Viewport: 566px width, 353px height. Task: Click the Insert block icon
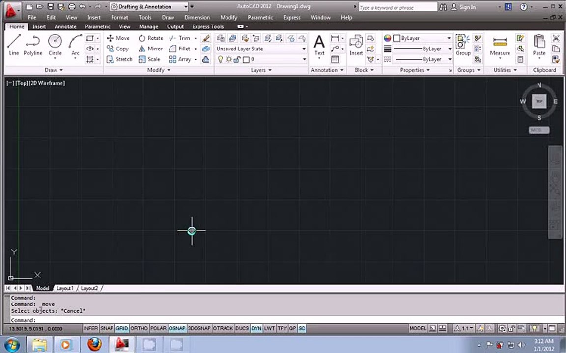(356, 45)
